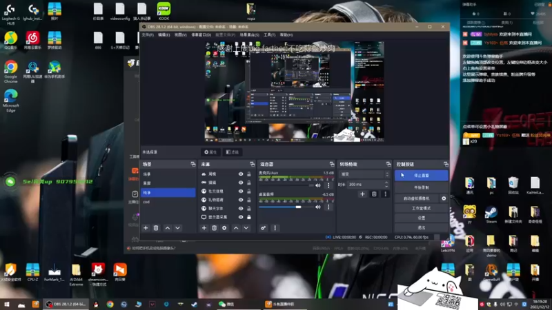
Task: Adjust the 桌面音频 volume slider
Action: 286,207
